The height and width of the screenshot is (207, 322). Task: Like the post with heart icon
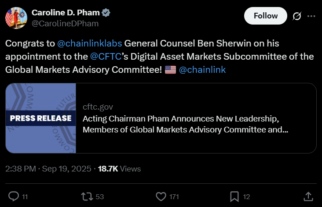tap(162, 196)
